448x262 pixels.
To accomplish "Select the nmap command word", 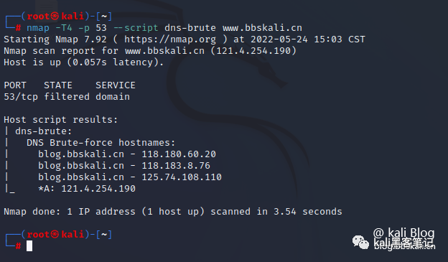I will tap(38, 28).
